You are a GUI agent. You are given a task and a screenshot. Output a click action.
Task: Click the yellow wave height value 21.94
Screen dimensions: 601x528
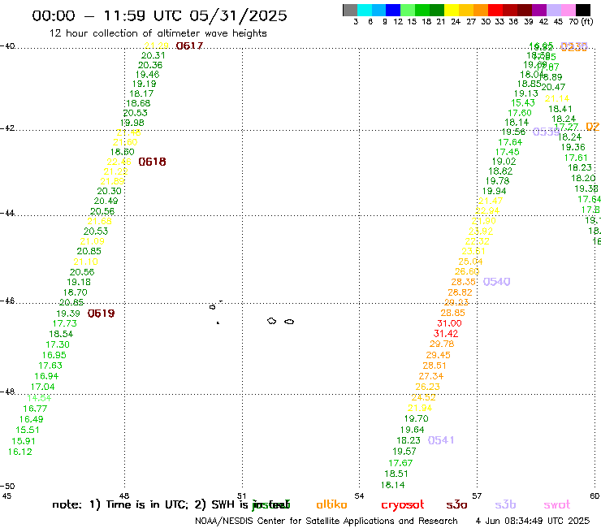[420, 408]
